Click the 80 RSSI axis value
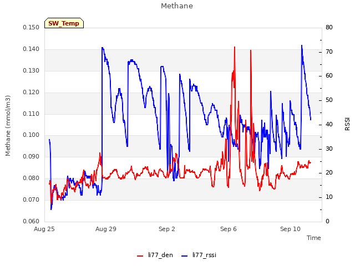Viewport: 355px width, 266px height. pyautogui.click(x=329, y=28)
